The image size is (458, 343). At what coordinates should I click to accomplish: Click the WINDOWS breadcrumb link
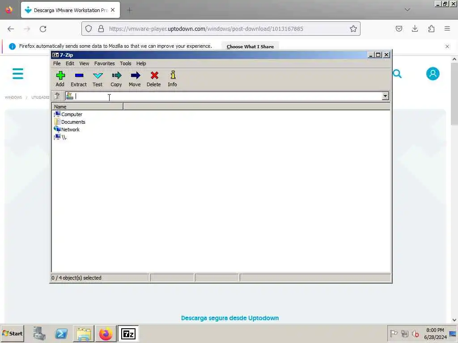click(13, 97)
